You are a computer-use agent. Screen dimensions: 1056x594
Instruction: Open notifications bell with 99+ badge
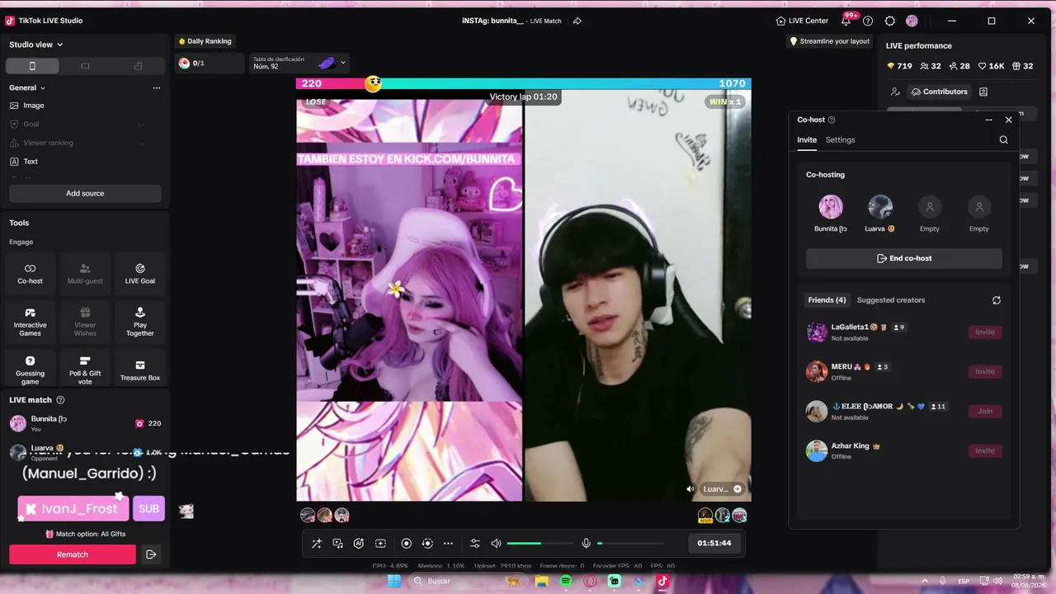pos(847,21)
